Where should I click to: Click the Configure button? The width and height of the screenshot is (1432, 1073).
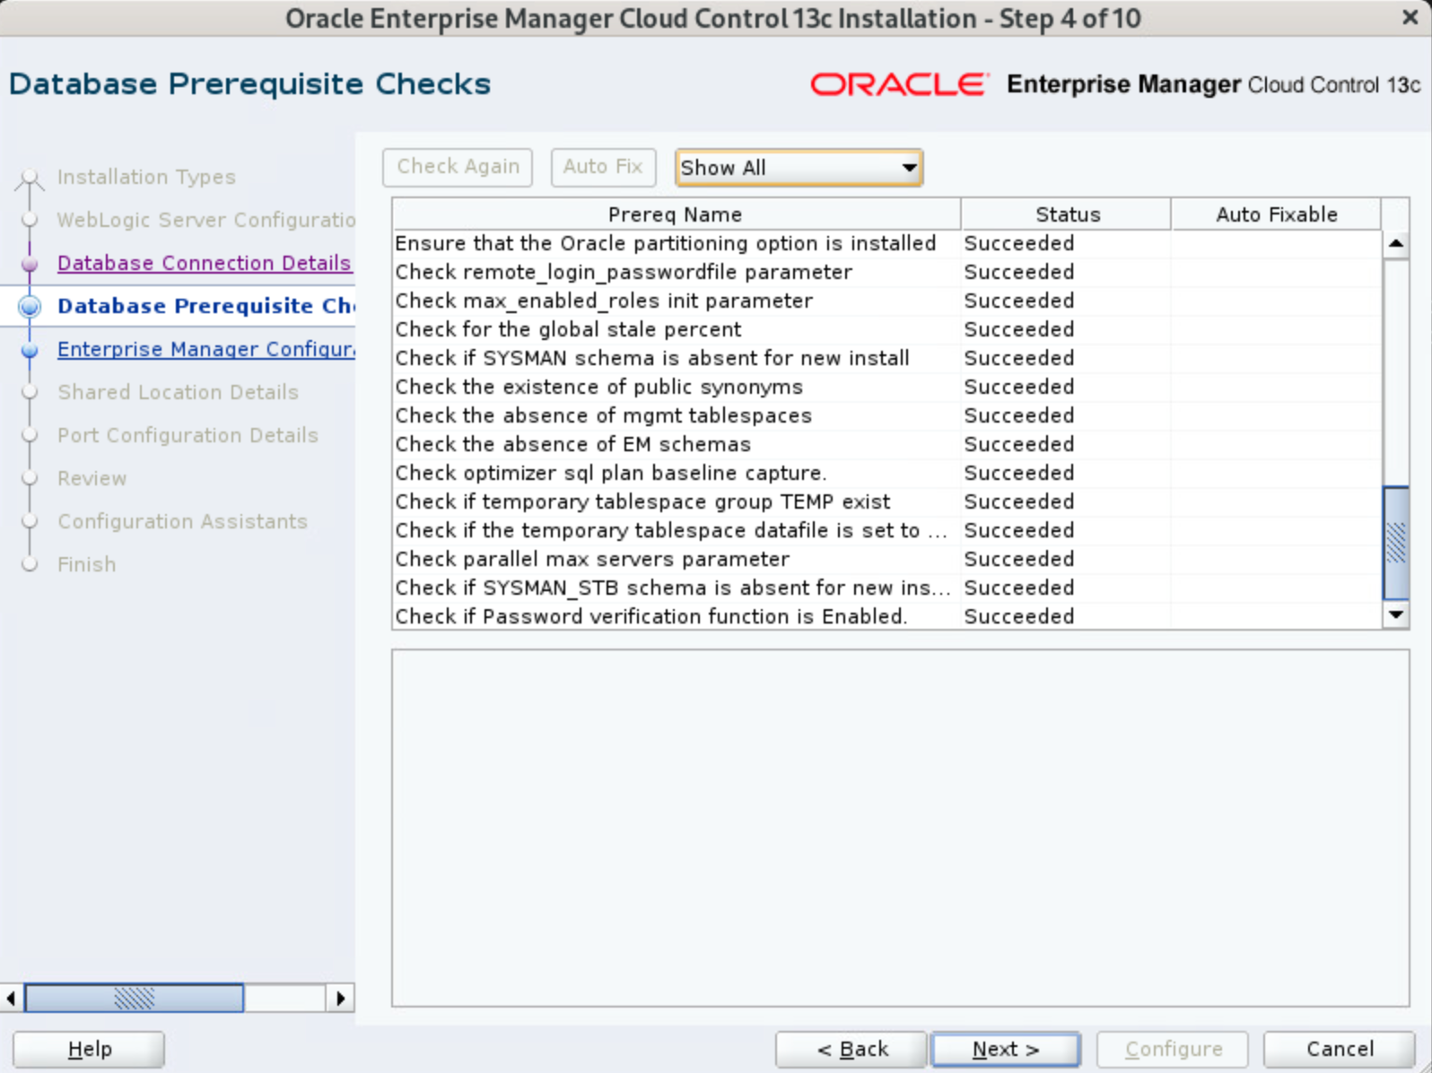[x=1173, y=1049]
